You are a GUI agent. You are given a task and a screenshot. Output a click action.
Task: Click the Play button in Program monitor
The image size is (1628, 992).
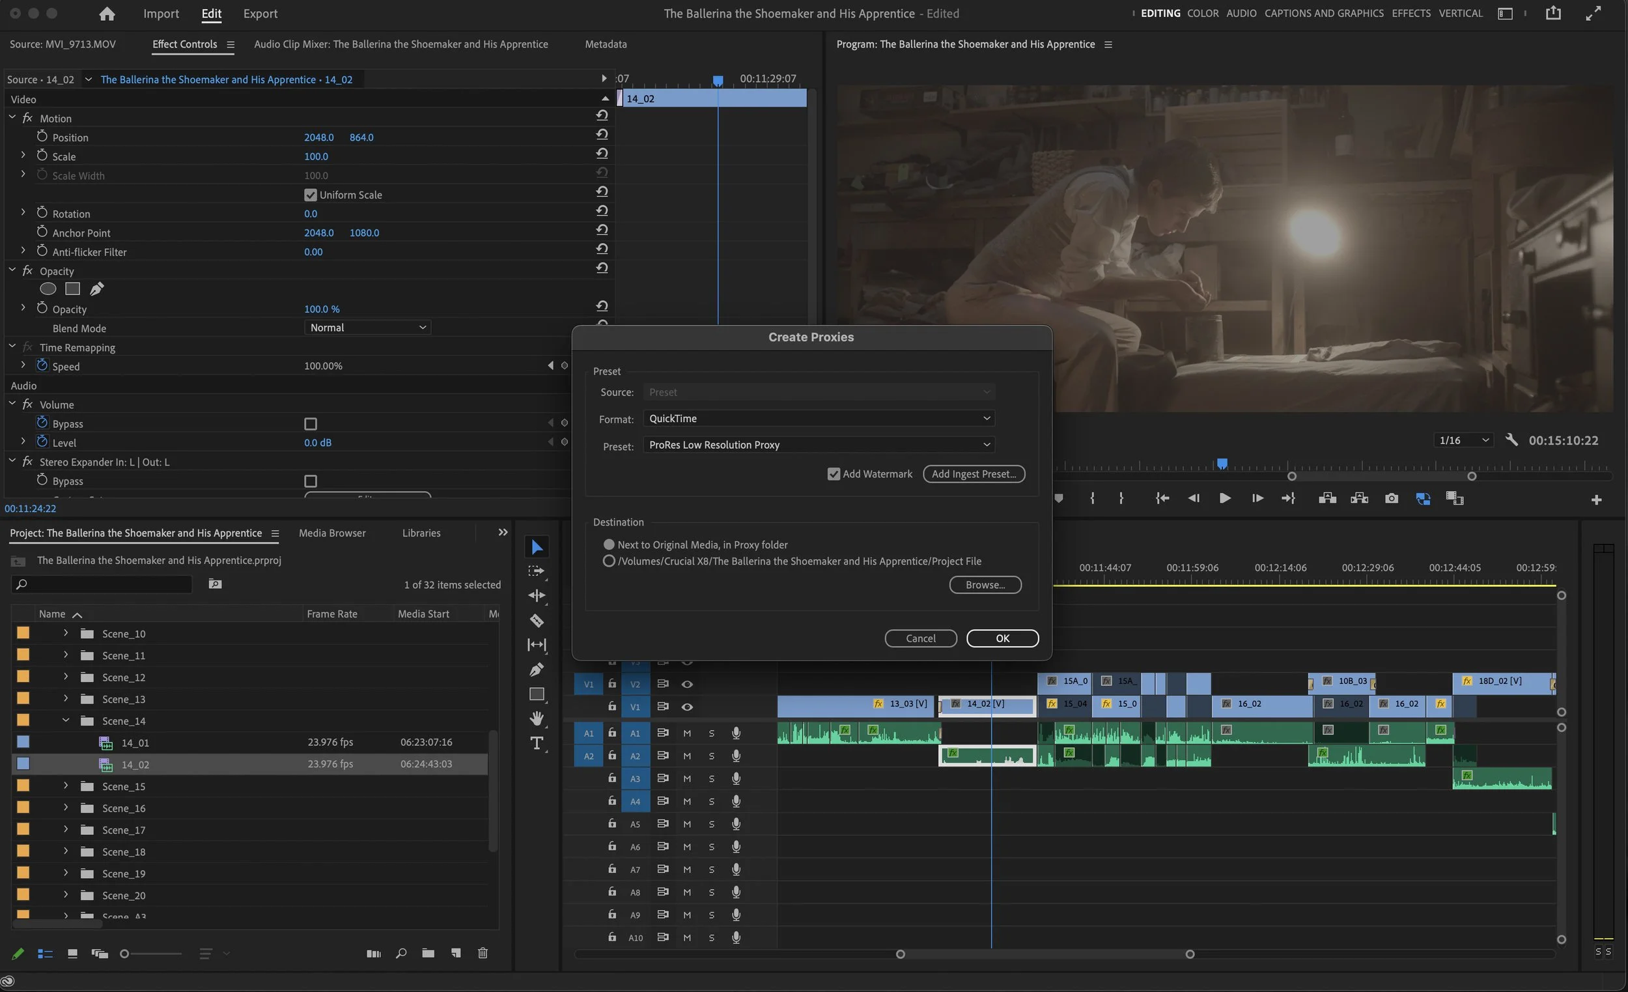coord(1224,498)
